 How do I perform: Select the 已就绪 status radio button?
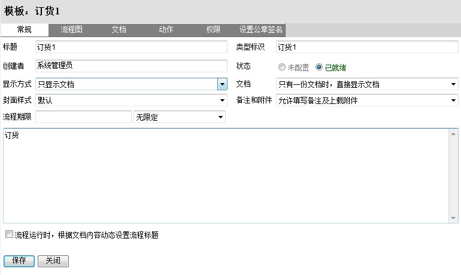point(319,68)
